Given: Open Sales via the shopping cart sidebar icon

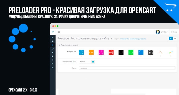Looking at the screenshot, I should 52,52.
